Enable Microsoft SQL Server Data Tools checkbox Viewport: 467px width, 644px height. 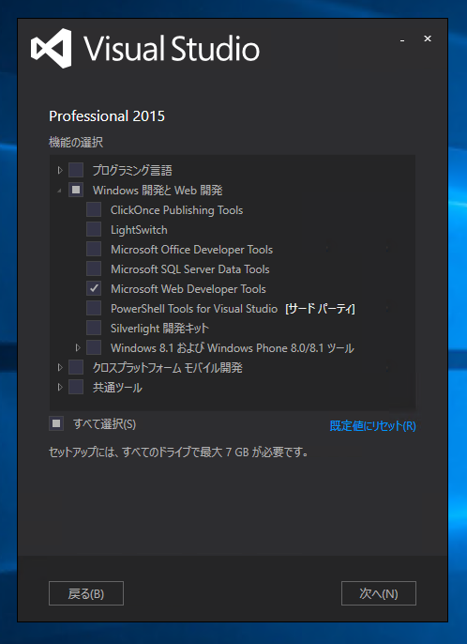94,268
